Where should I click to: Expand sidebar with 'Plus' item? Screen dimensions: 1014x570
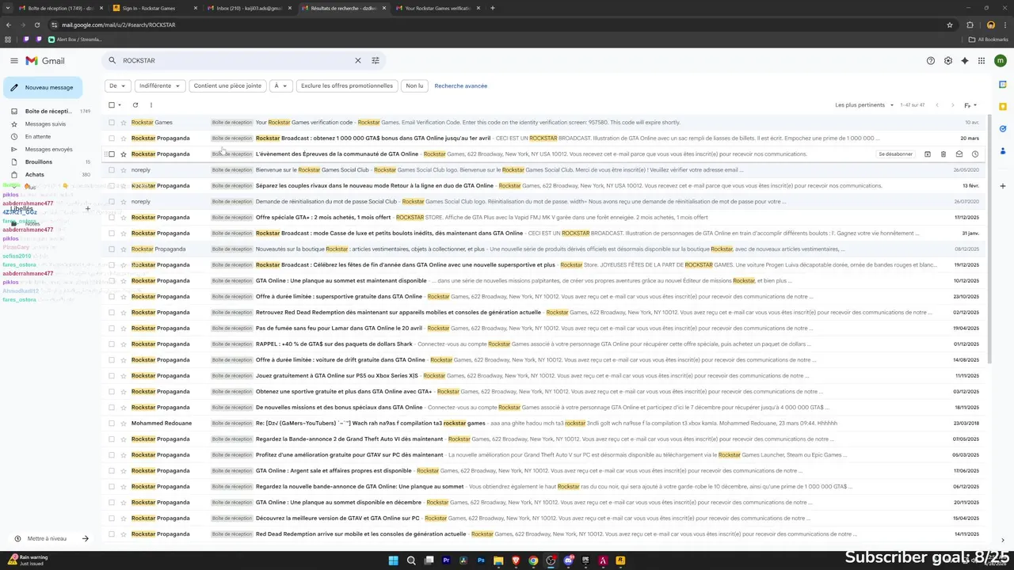[x=30, y=187]
